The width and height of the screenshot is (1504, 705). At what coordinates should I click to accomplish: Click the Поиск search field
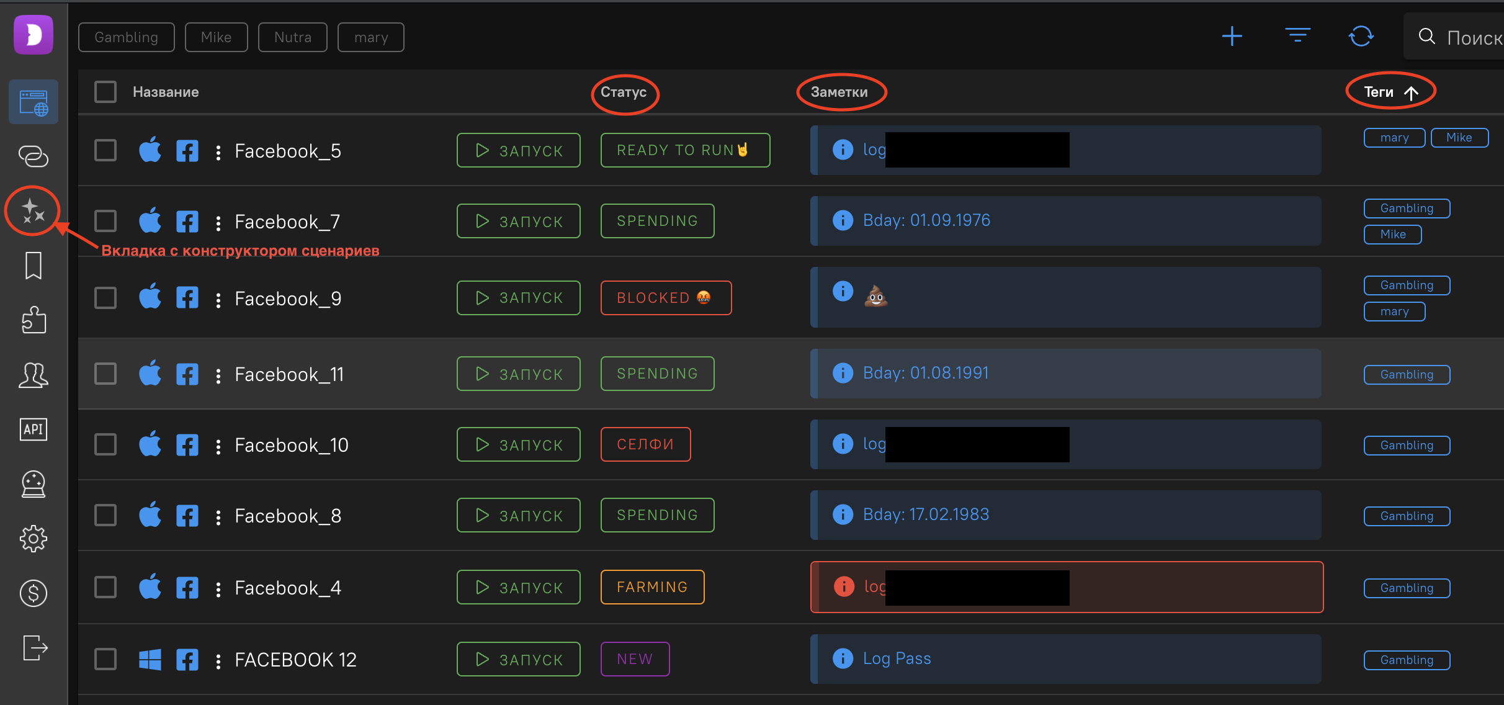(1454, 37)
